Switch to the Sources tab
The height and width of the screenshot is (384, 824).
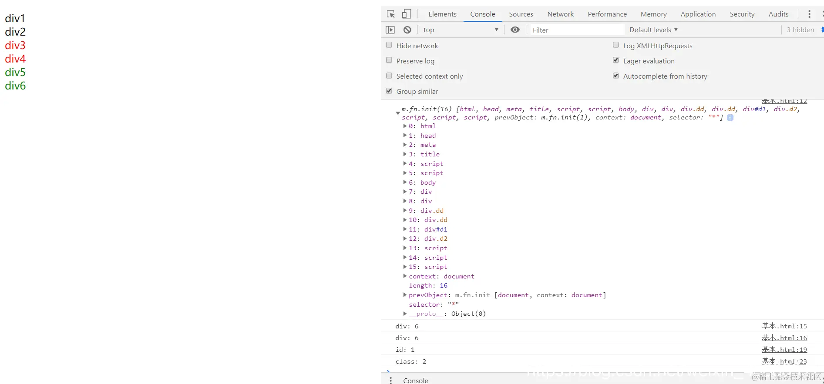pos(521,14)
